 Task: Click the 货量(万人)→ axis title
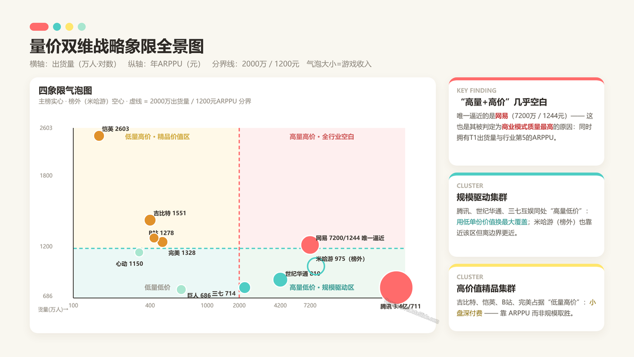(x=53, y=309)
